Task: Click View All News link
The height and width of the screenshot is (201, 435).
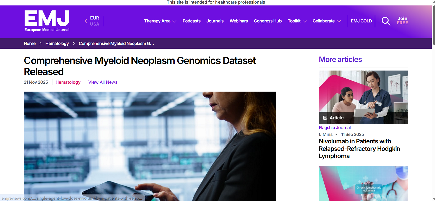Action: [x=103, y=82]
